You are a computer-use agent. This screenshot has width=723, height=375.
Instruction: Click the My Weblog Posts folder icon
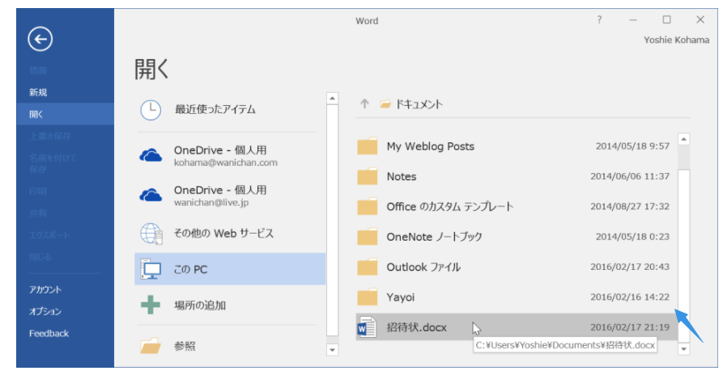(x=368, y=146)
